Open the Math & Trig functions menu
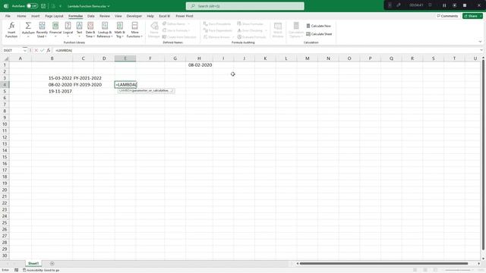 point(120,30)
